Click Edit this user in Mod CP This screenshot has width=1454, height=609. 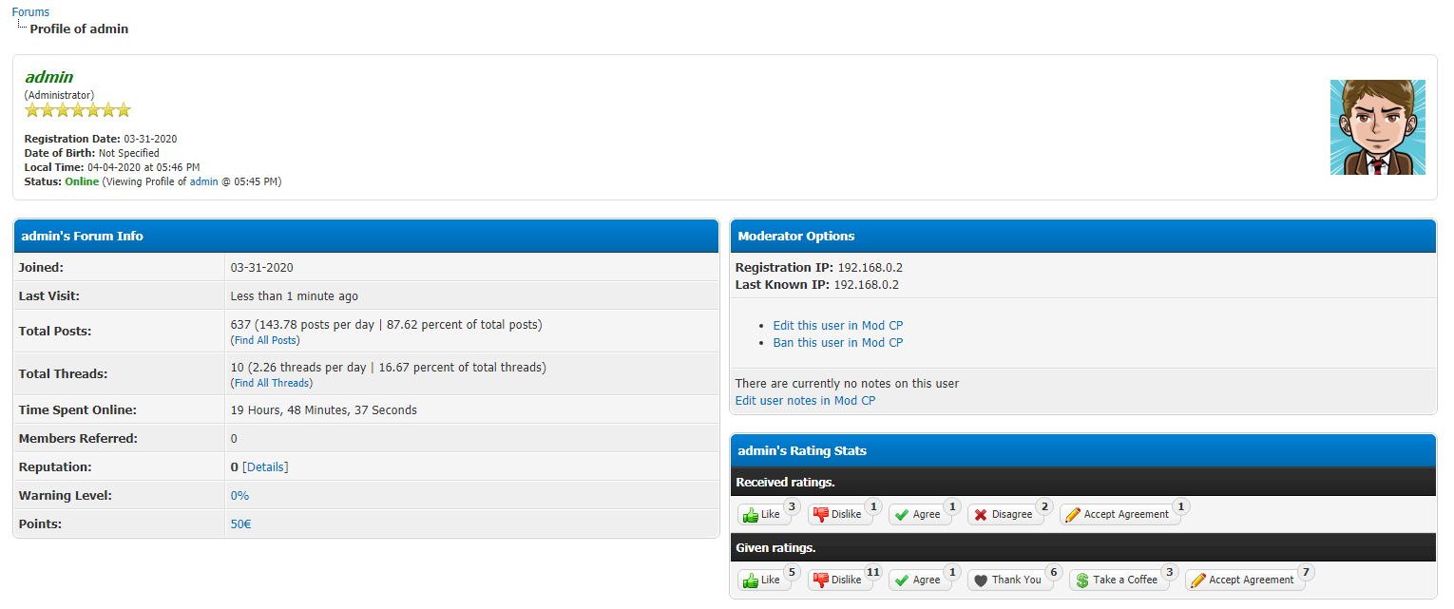point(838,325)
